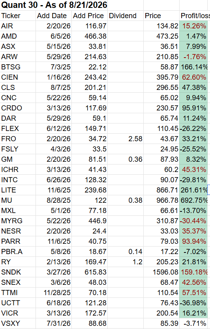Select the Profit/loss header cell

point(195,15)
